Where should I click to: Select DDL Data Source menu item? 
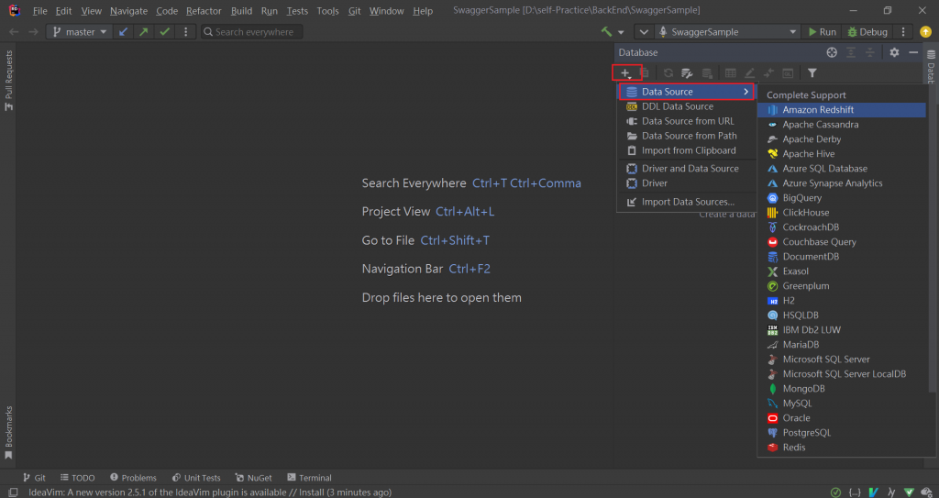(x=687, y=106)
